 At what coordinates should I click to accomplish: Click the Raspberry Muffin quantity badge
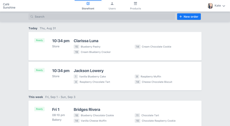pyautogui.click(x=137, y=76)
